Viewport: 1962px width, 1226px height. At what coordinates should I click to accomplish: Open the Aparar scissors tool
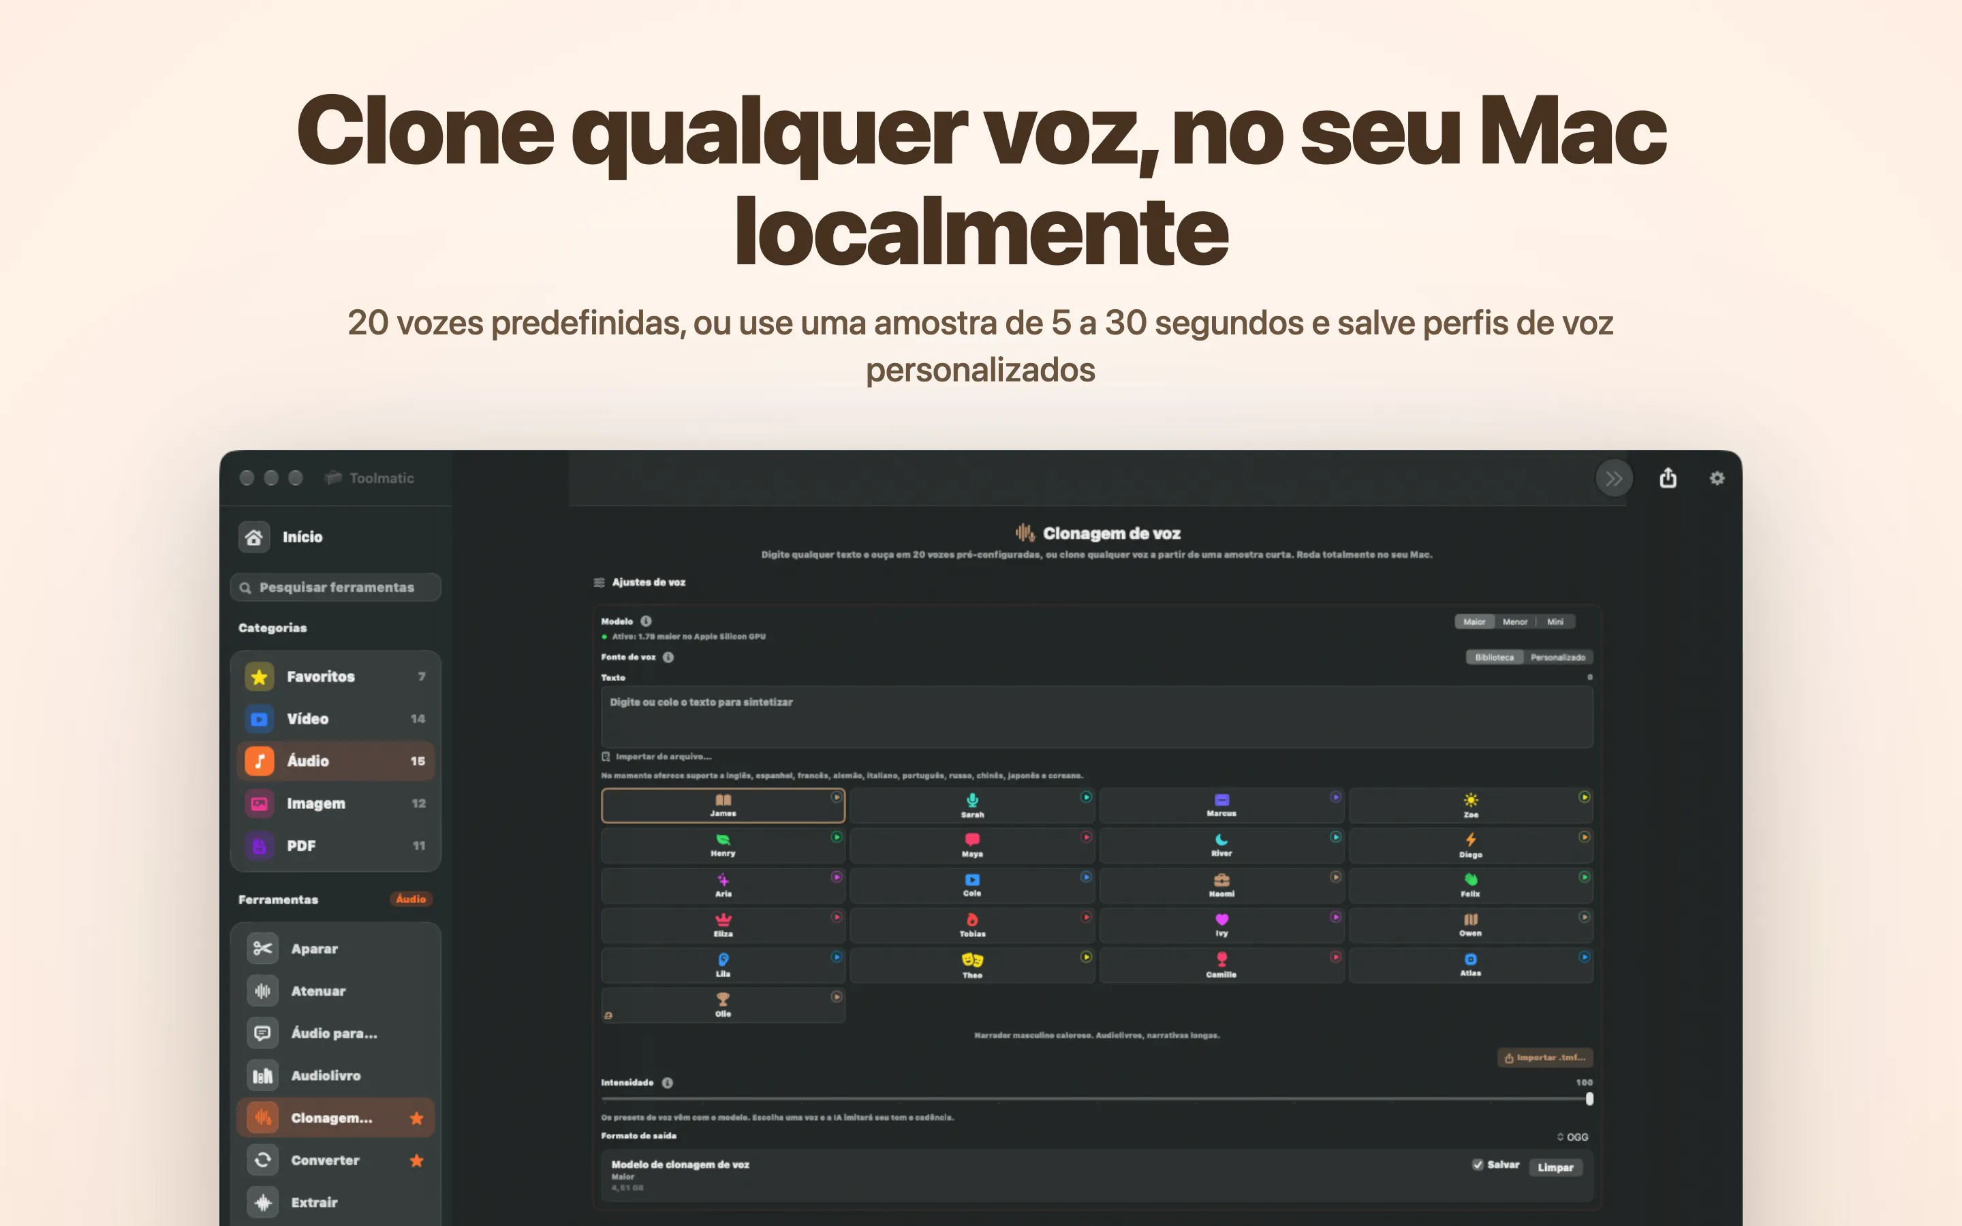(x=336, y=948)
